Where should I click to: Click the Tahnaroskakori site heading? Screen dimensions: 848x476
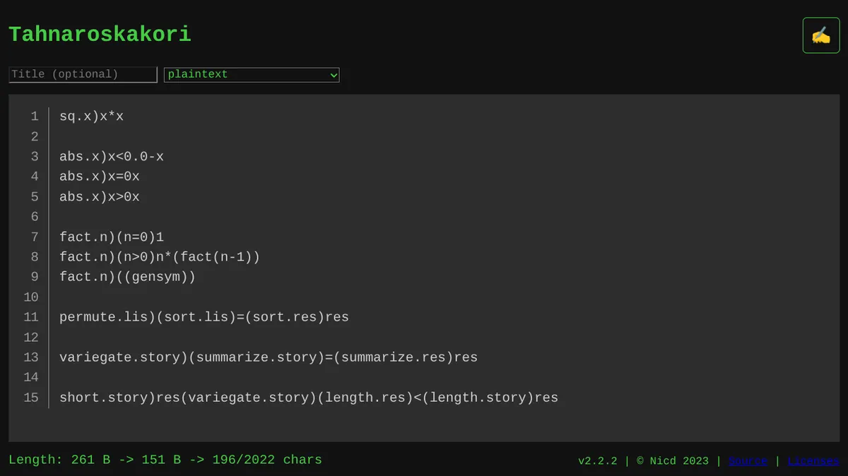click(100, 34)
